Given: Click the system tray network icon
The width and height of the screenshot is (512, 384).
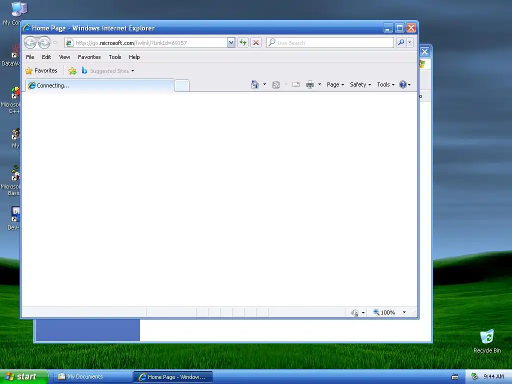Looking at the screenshot, I should tap(475, 376).
